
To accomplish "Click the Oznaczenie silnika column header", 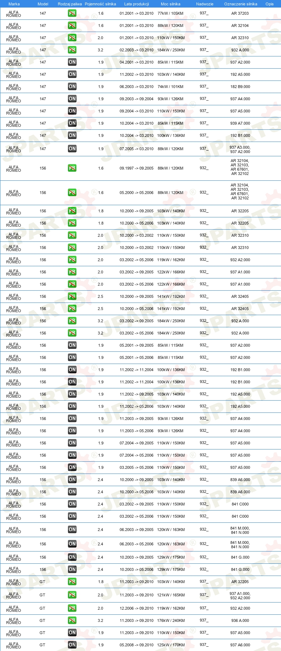I will (x=241, y=4).
